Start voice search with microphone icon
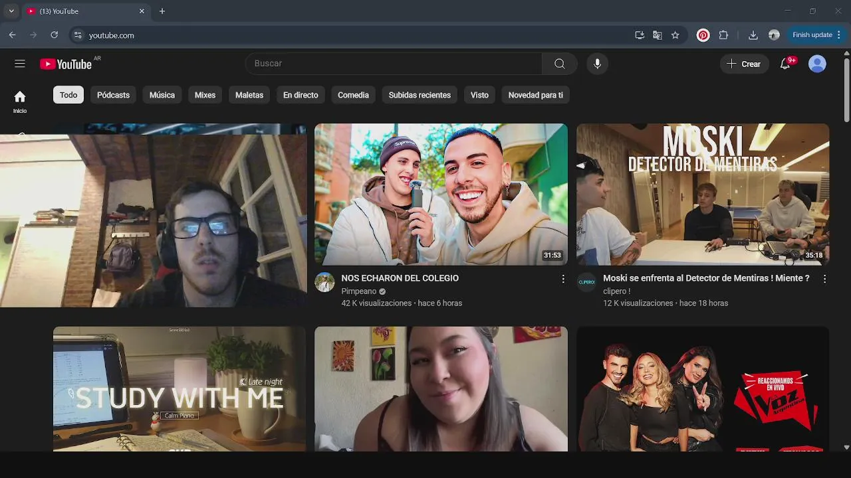The image size is (851, 478). click(x=597, y=64)
